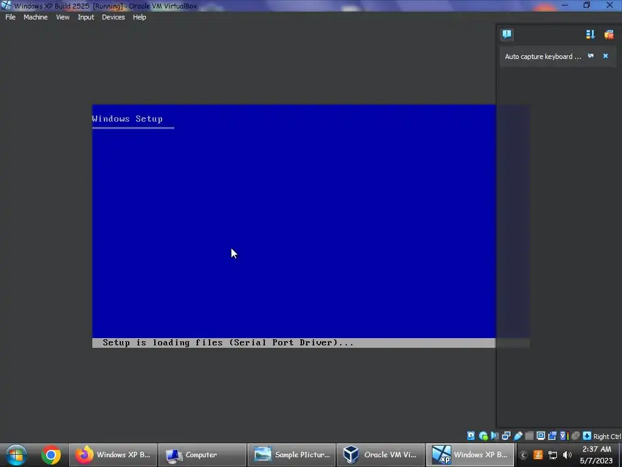The height and width of the screenshot is (467, 622).
Task: Click the display status icon
Action: pos(541,435)
